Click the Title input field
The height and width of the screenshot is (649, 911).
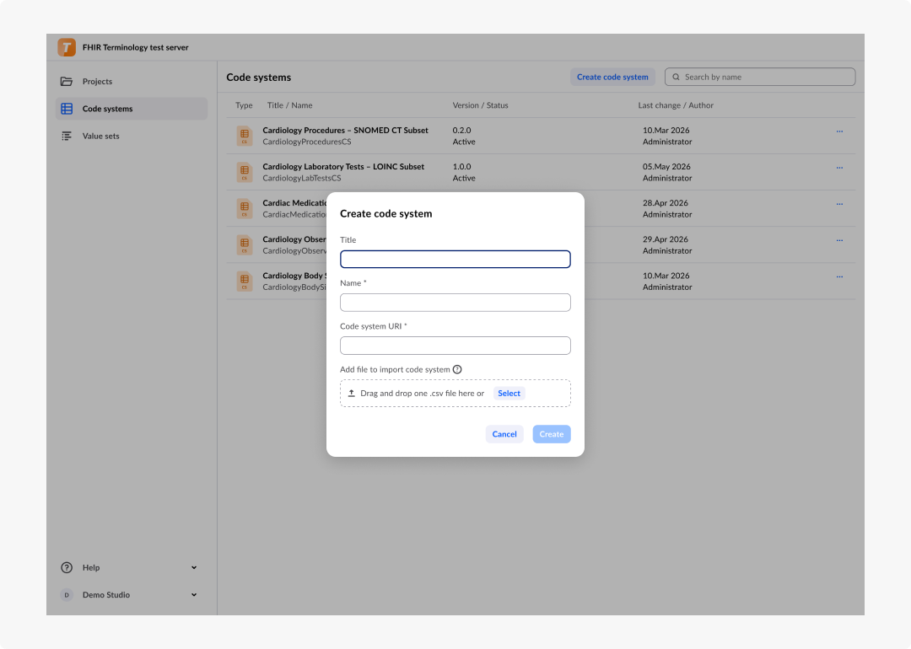(455, 259)
